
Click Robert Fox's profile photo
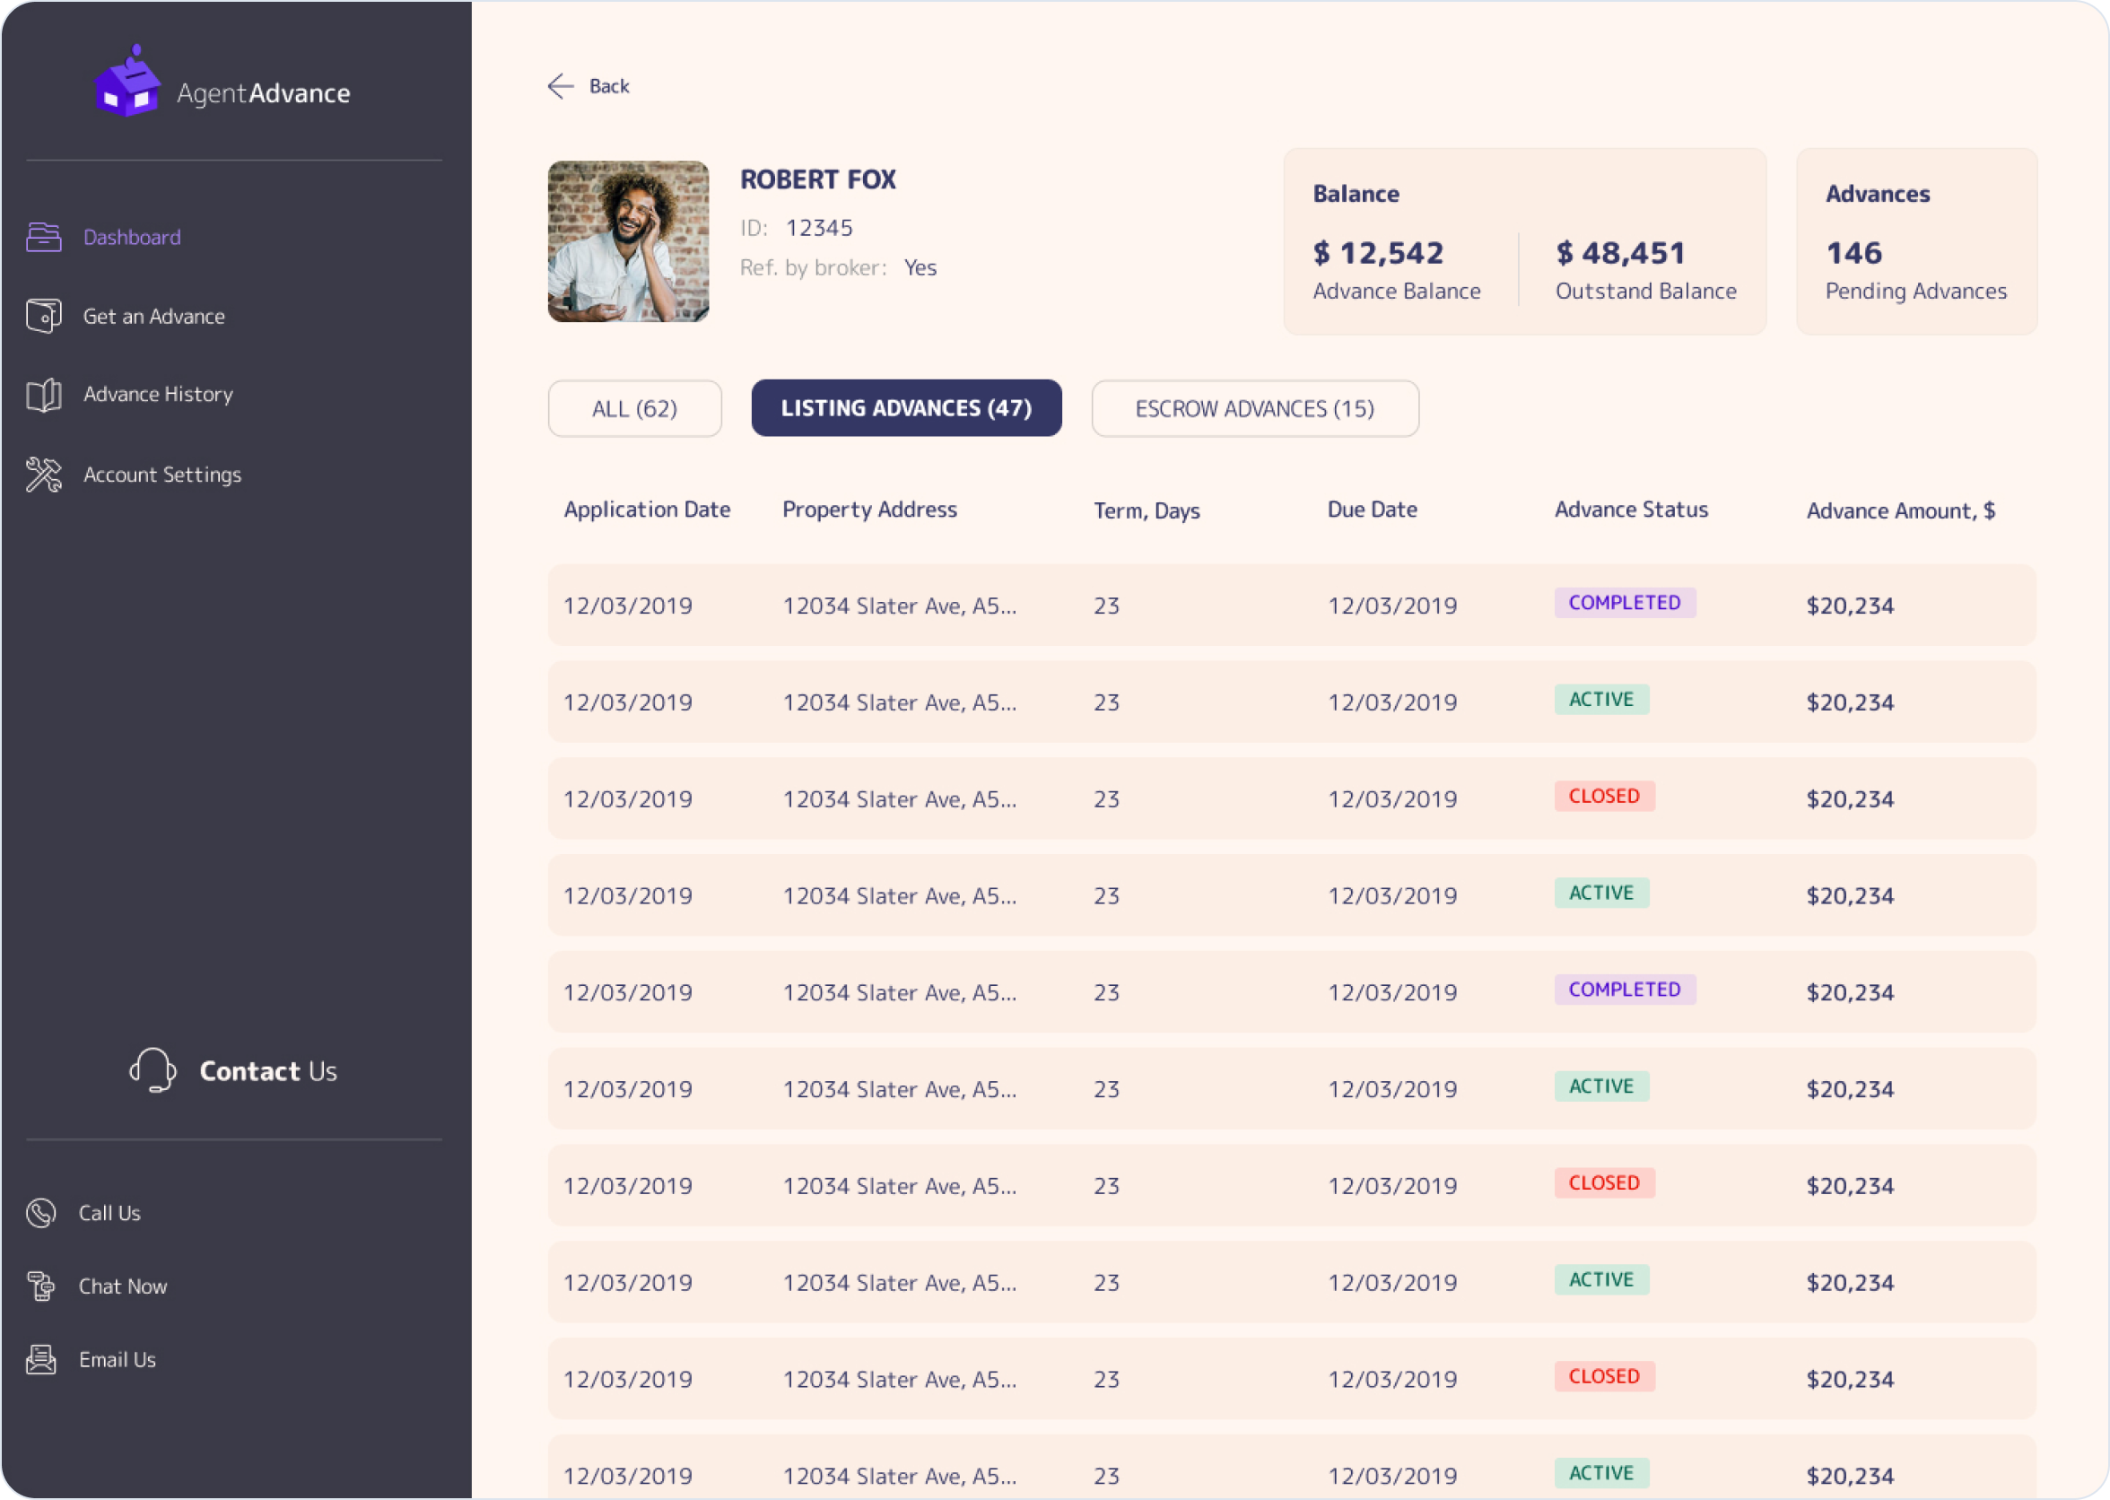coord(628,242)
